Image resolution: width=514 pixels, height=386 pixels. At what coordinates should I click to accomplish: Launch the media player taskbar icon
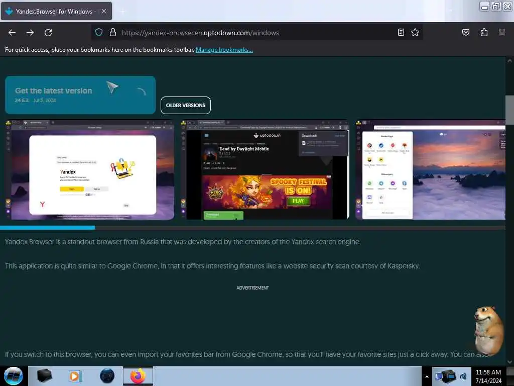click(x=74, y=376)
